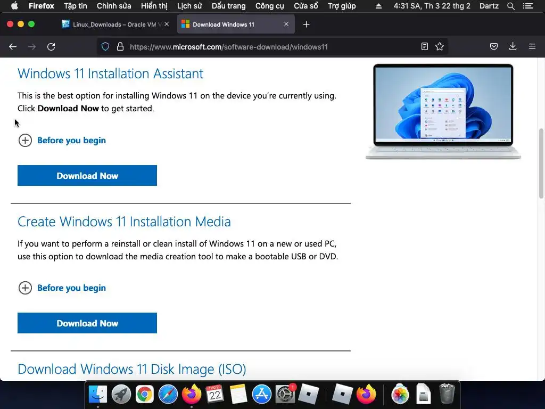Open the Firefox downloads panel

(x=513, y=47)
